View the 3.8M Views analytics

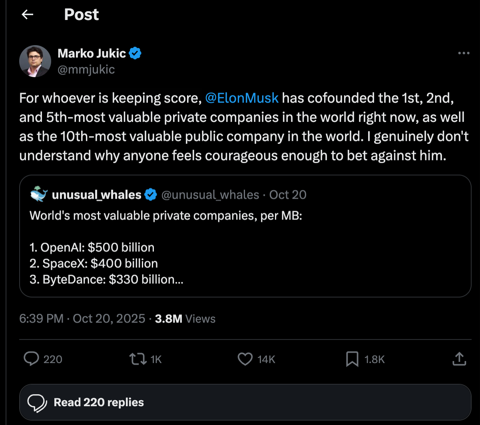[185, 319]
